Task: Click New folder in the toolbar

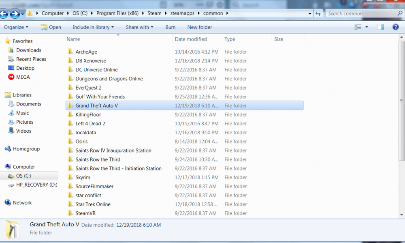Action: coord(200,27)
